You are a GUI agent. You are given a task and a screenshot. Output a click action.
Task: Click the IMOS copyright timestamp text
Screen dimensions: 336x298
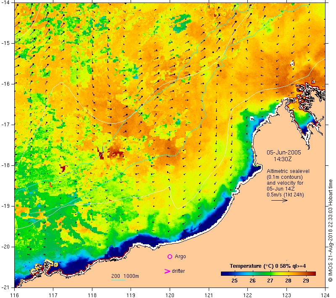point(331,231)
